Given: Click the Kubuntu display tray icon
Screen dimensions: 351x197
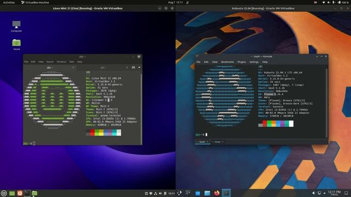Looking at the screenshot, I should click(x=319, y=193).
